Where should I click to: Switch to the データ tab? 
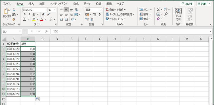click(x=87, y=4)
